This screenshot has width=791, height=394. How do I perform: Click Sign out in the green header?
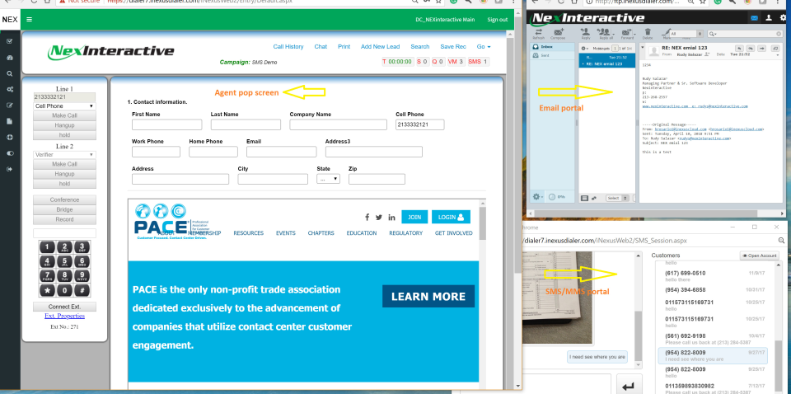[498, 20]
